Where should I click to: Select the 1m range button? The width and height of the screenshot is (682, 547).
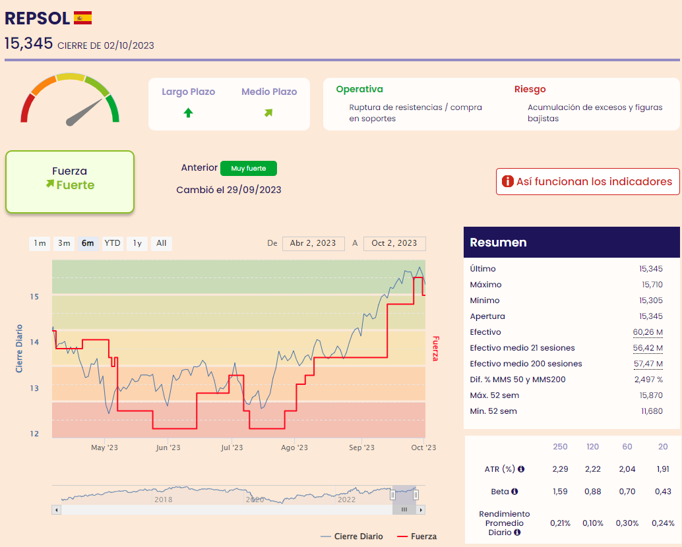pos(40,243)
